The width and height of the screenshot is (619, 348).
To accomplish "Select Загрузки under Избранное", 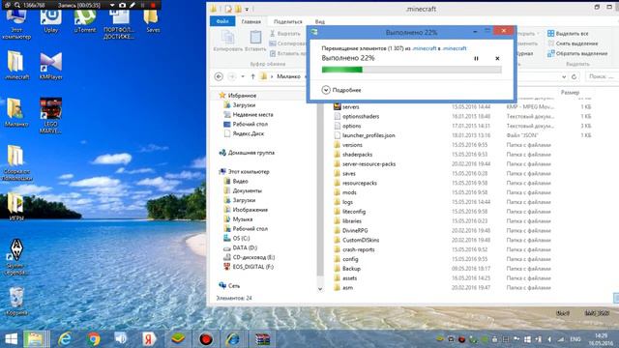I will pos(240,105).
